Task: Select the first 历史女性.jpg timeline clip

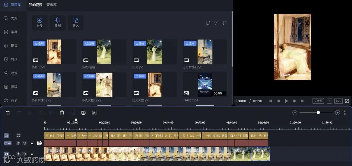Action: (x=60, y=154)
